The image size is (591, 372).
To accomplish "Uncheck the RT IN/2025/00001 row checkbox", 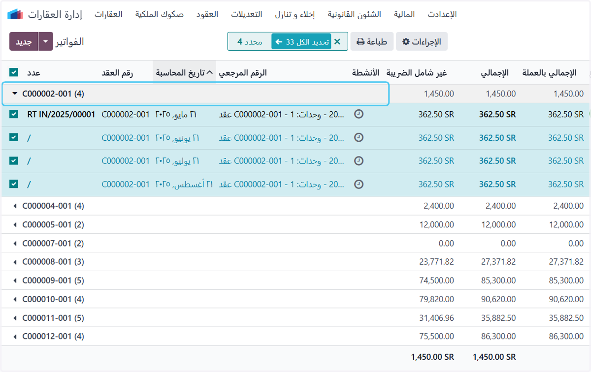I will (x=13, y=114).
